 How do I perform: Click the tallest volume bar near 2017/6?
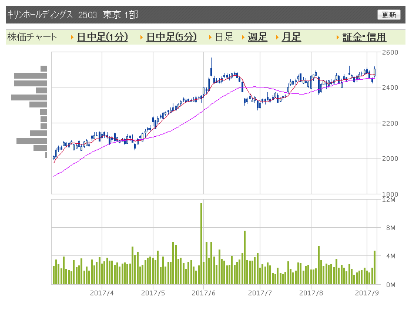tap(201, 244)
